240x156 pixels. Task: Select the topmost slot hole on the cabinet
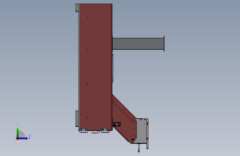pos(87,17)
